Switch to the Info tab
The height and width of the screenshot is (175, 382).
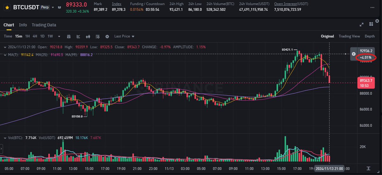[23, 25]
